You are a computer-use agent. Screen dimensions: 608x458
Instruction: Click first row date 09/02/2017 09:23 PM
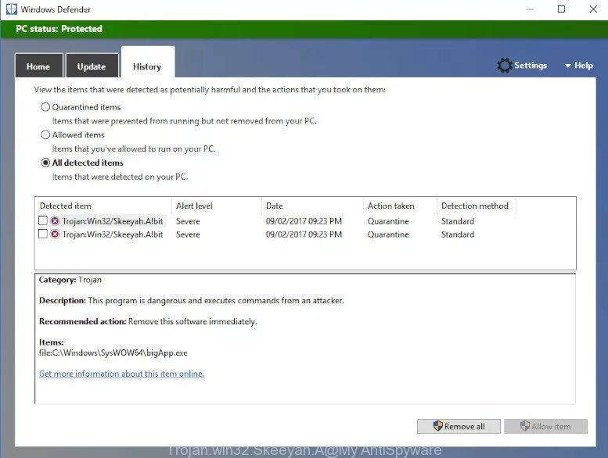pyautogui.click(x=304, y=221)
